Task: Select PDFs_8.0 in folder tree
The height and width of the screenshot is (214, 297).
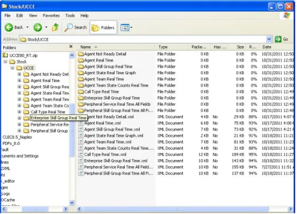Action: tap(11, 144)
